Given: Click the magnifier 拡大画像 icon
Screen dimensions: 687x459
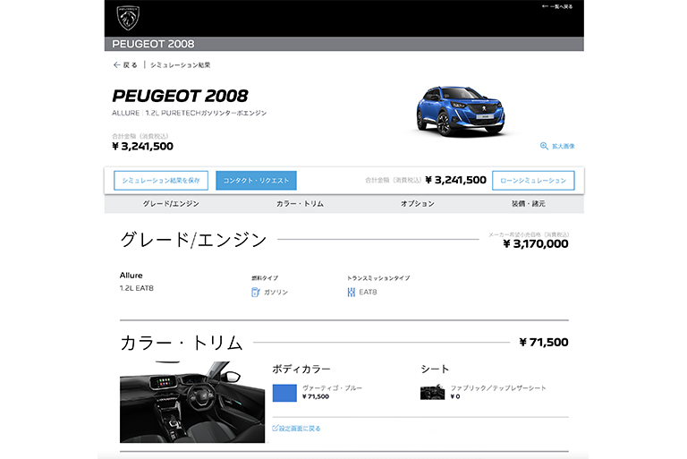Looking at the screenshot, I should coord(544,146).
